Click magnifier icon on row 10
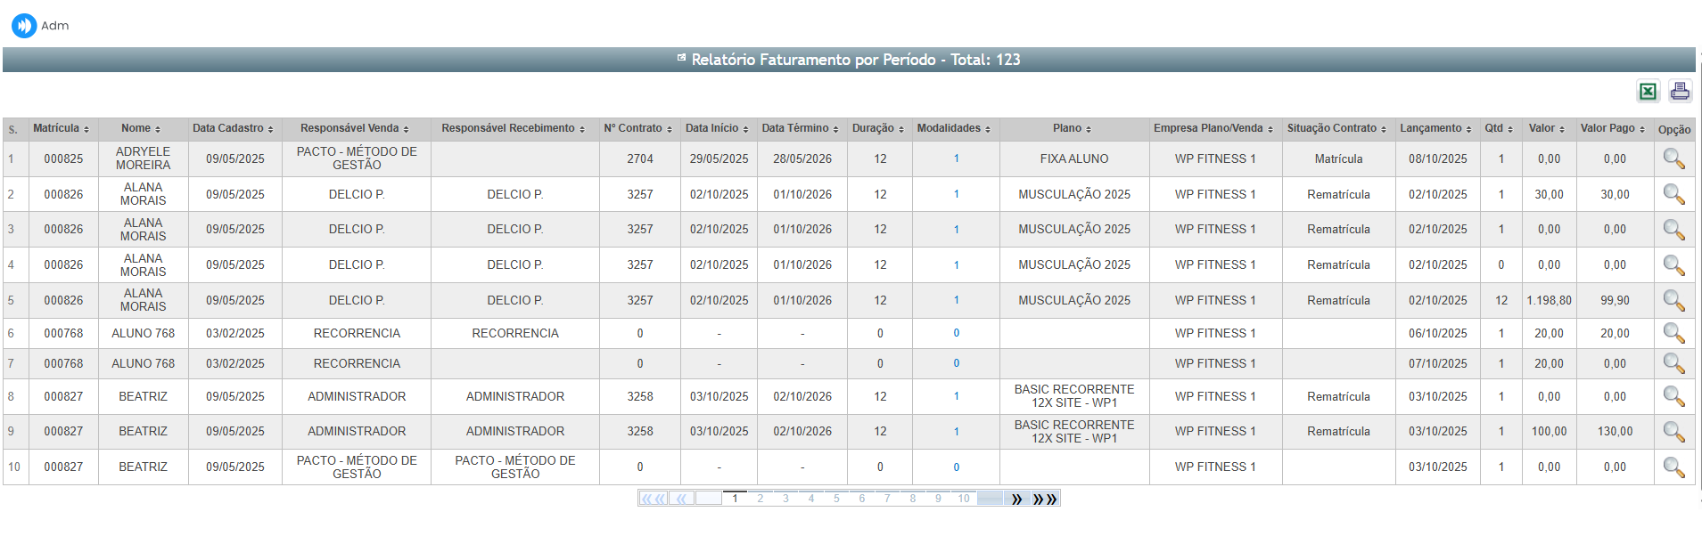The height and width of the screenshot is (536, 1702). [x=1673, y=467]
